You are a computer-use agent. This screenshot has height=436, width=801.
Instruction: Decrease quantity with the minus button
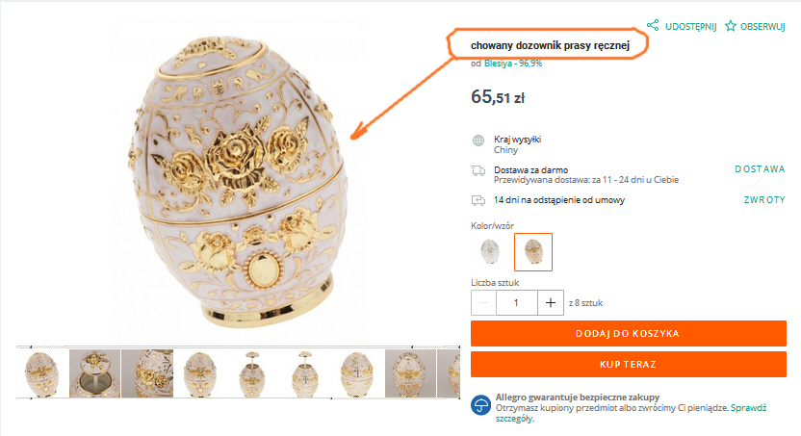(484, 302)
